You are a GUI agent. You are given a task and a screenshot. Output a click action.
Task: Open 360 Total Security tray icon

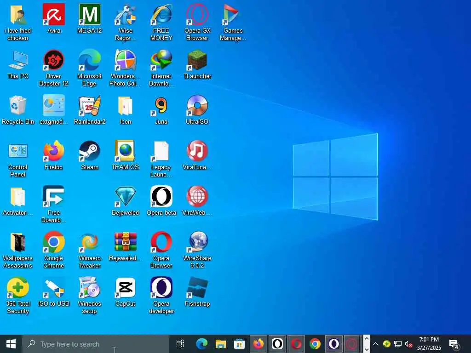(x=386, y=344)
